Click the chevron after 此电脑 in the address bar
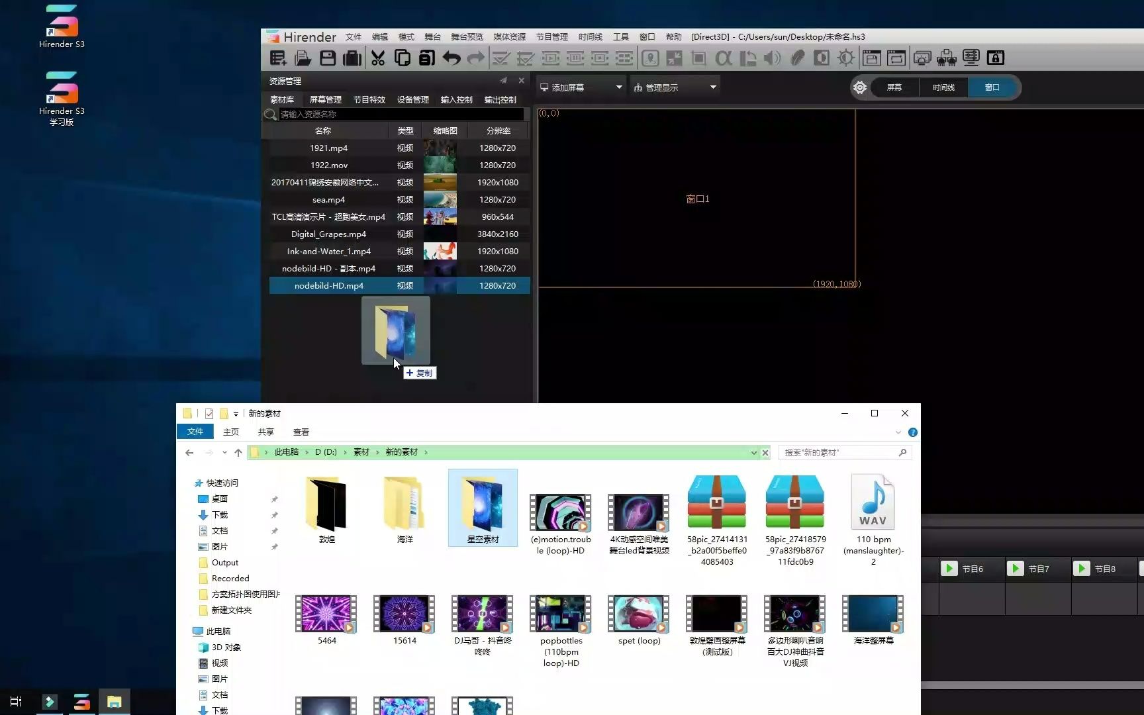 (x=307, y=453)
